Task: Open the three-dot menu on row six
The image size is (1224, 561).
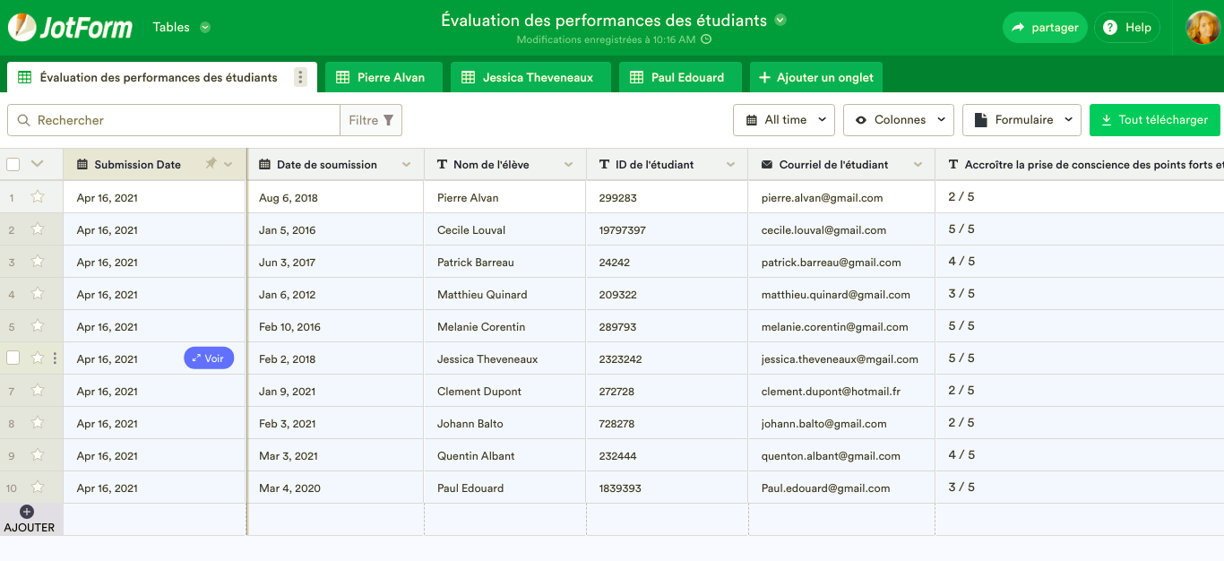Action: pos(55,358)
